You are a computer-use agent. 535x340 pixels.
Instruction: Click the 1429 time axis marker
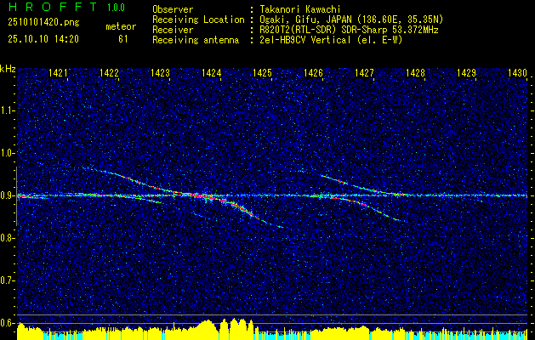[466, 72]
